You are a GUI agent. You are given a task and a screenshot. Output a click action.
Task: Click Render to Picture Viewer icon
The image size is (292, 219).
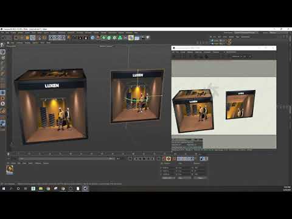(x=80, y=38)
